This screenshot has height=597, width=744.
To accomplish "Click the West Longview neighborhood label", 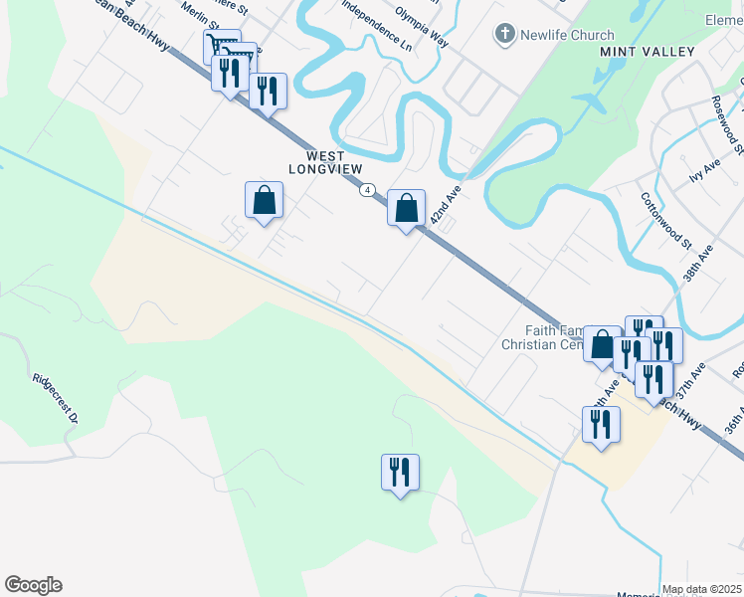I will [325, 163].
